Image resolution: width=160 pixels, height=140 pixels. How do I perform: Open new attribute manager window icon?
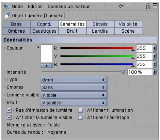pyautogui.click(x=155, y=6)
